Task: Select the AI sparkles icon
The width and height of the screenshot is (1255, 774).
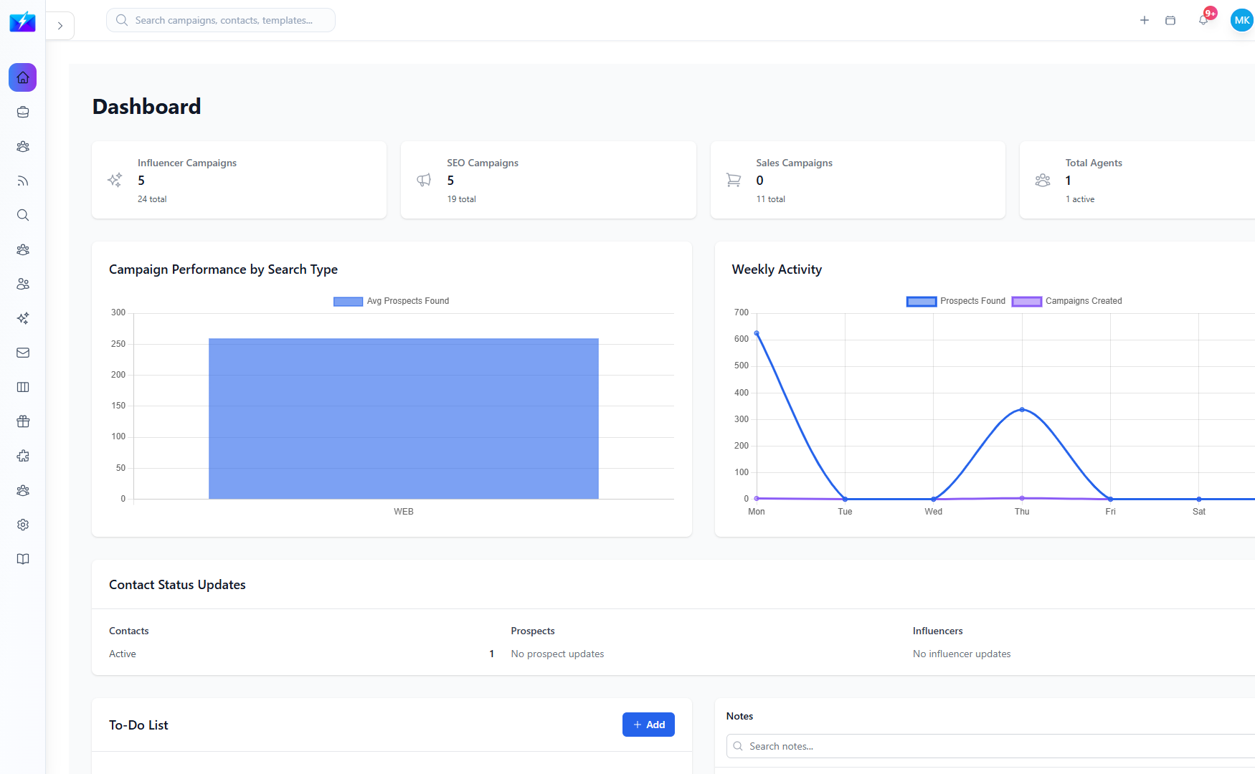Action: coord(22,318)
